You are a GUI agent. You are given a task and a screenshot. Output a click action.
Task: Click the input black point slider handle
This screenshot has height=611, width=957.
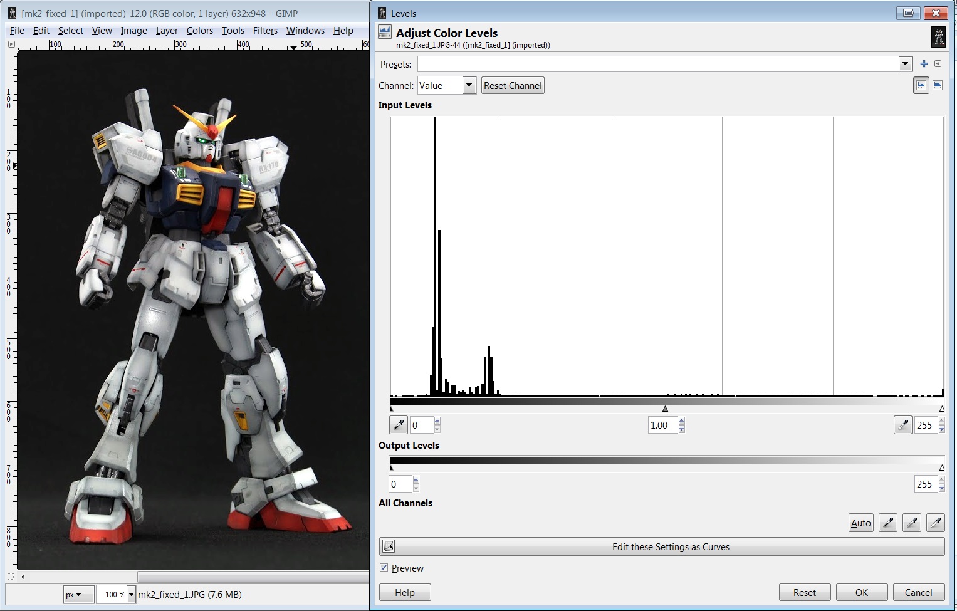[392, 409]
